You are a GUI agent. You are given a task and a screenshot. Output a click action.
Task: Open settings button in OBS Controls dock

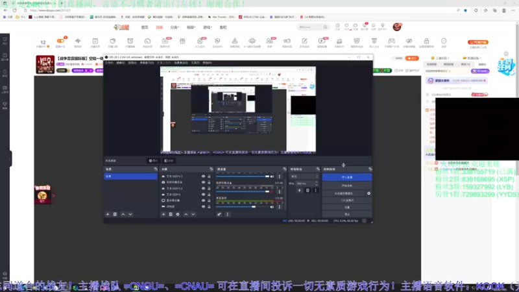tap(347, 207)
